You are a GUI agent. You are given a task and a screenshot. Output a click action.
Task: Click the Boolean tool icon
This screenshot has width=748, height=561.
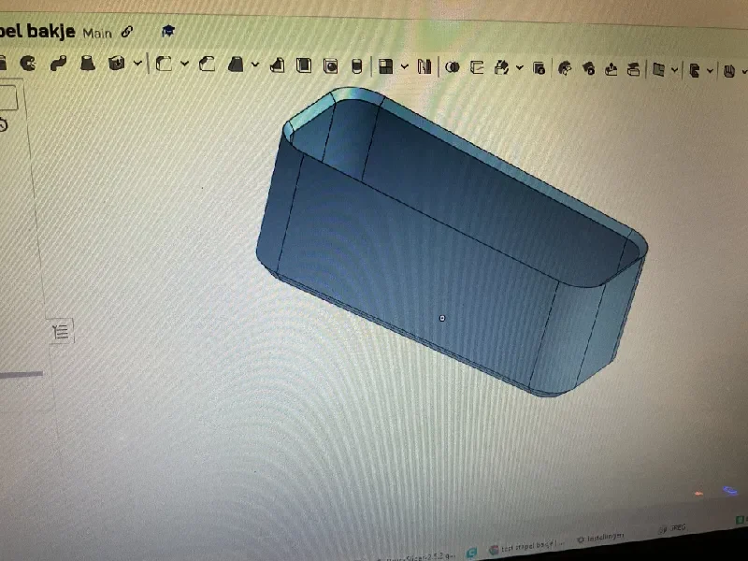(x=453, y=67)
